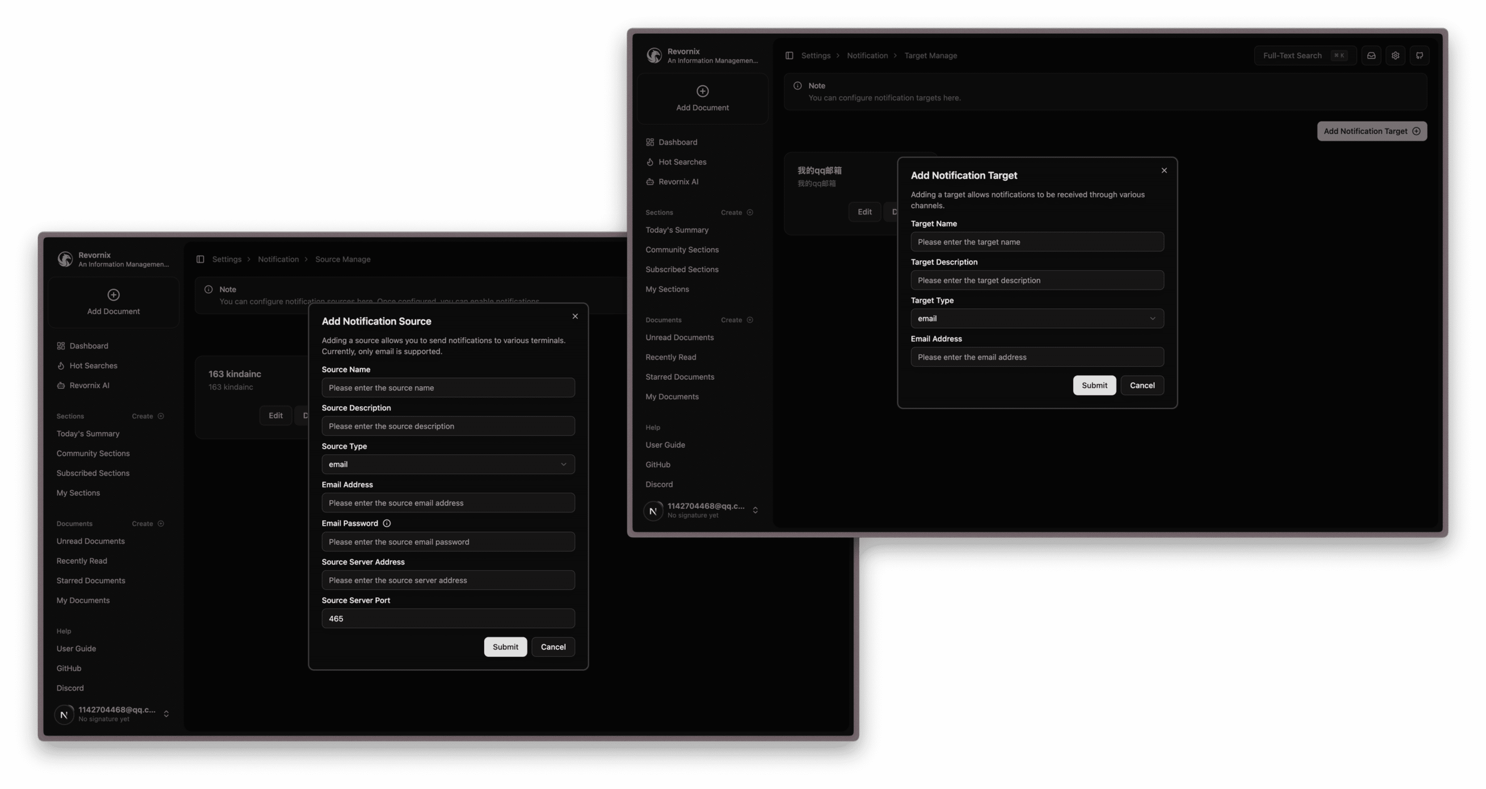Click Create plus icon next to Sections in Target Manage window
This screenshot has height=789, width=1486.
pyautogui.click(x=750, y=212)
